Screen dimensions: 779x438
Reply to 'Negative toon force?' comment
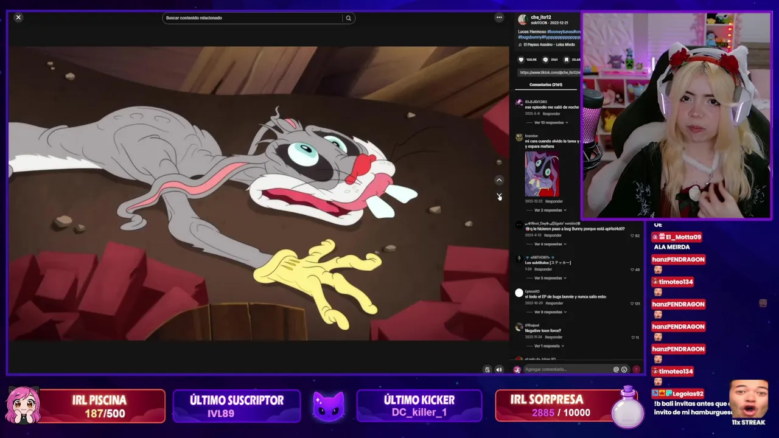554,337
